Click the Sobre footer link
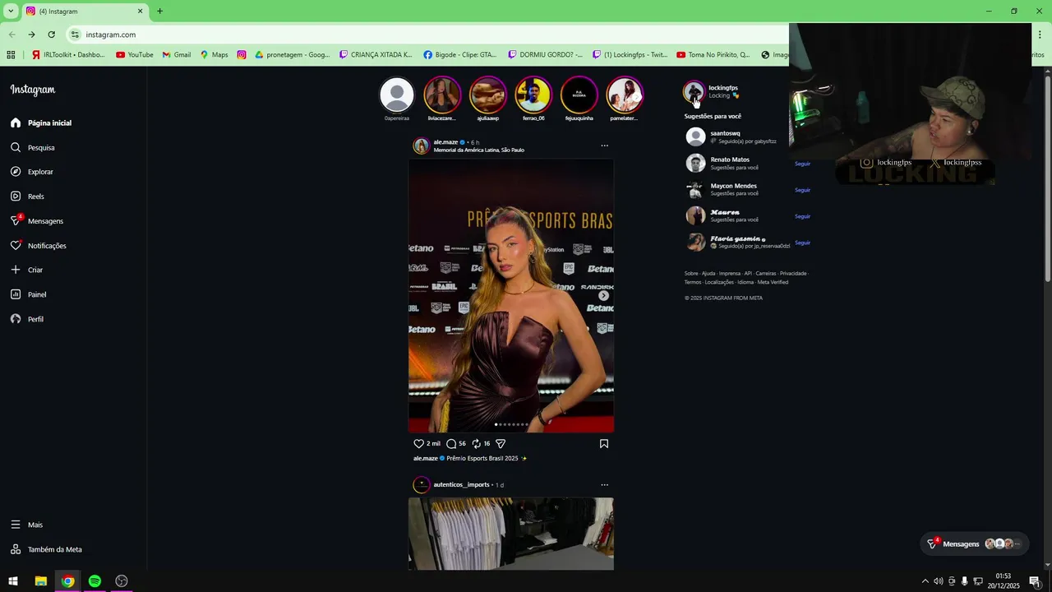The height and width of the screenshot is (592, 1052). [x=691, y=273]
